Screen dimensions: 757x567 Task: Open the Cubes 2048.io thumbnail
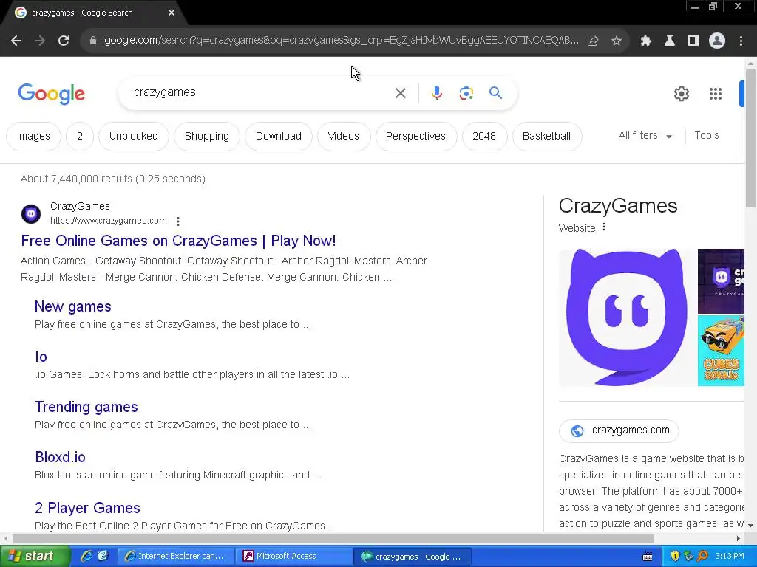[722, 351]
